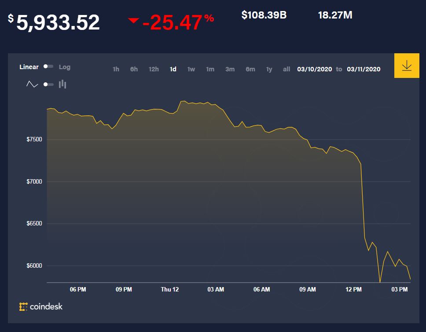
Task: Show the 1m time range
Action: tap(210, 69)
